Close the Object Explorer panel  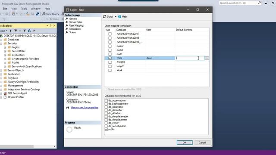coord(54,26)
